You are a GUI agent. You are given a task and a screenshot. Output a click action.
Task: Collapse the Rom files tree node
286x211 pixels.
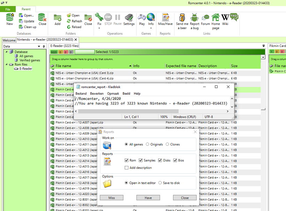(7, 64)
